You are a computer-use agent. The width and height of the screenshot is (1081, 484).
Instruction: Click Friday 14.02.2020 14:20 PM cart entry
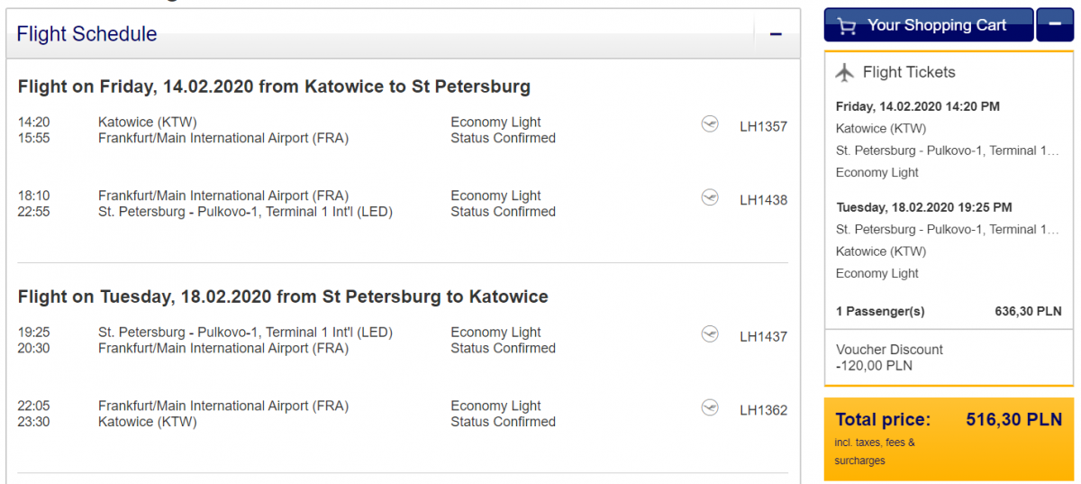click(917, 106)
